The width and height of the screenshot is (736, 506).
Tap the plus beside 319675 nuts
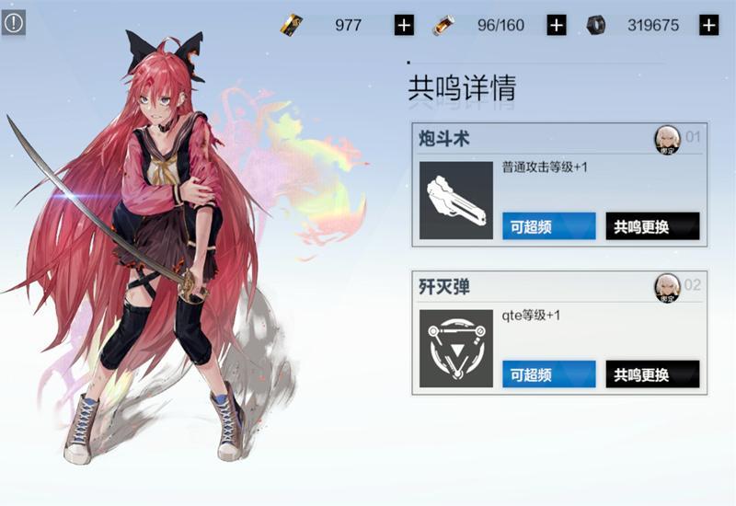coord(708,25)
